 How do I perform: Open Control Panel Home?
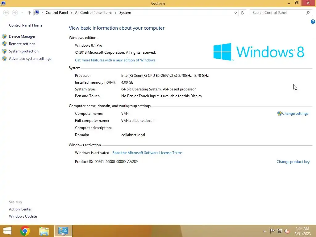coord(26,25)
